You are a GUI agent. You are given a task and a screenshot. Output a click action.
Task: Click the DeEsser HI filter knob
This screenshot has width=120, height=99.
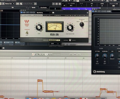pyautogui.click(x=105, y=56)
